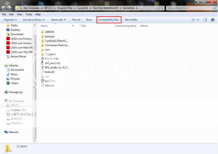Click the refresh icon beside address bar
This screenshot has width=218, height=154.
(x=162, y=8)
